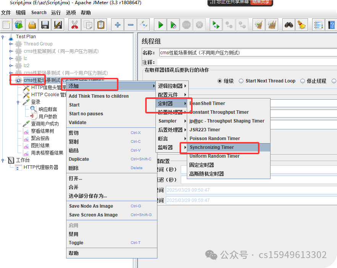Click Validate in context menu

coord(112,123)
